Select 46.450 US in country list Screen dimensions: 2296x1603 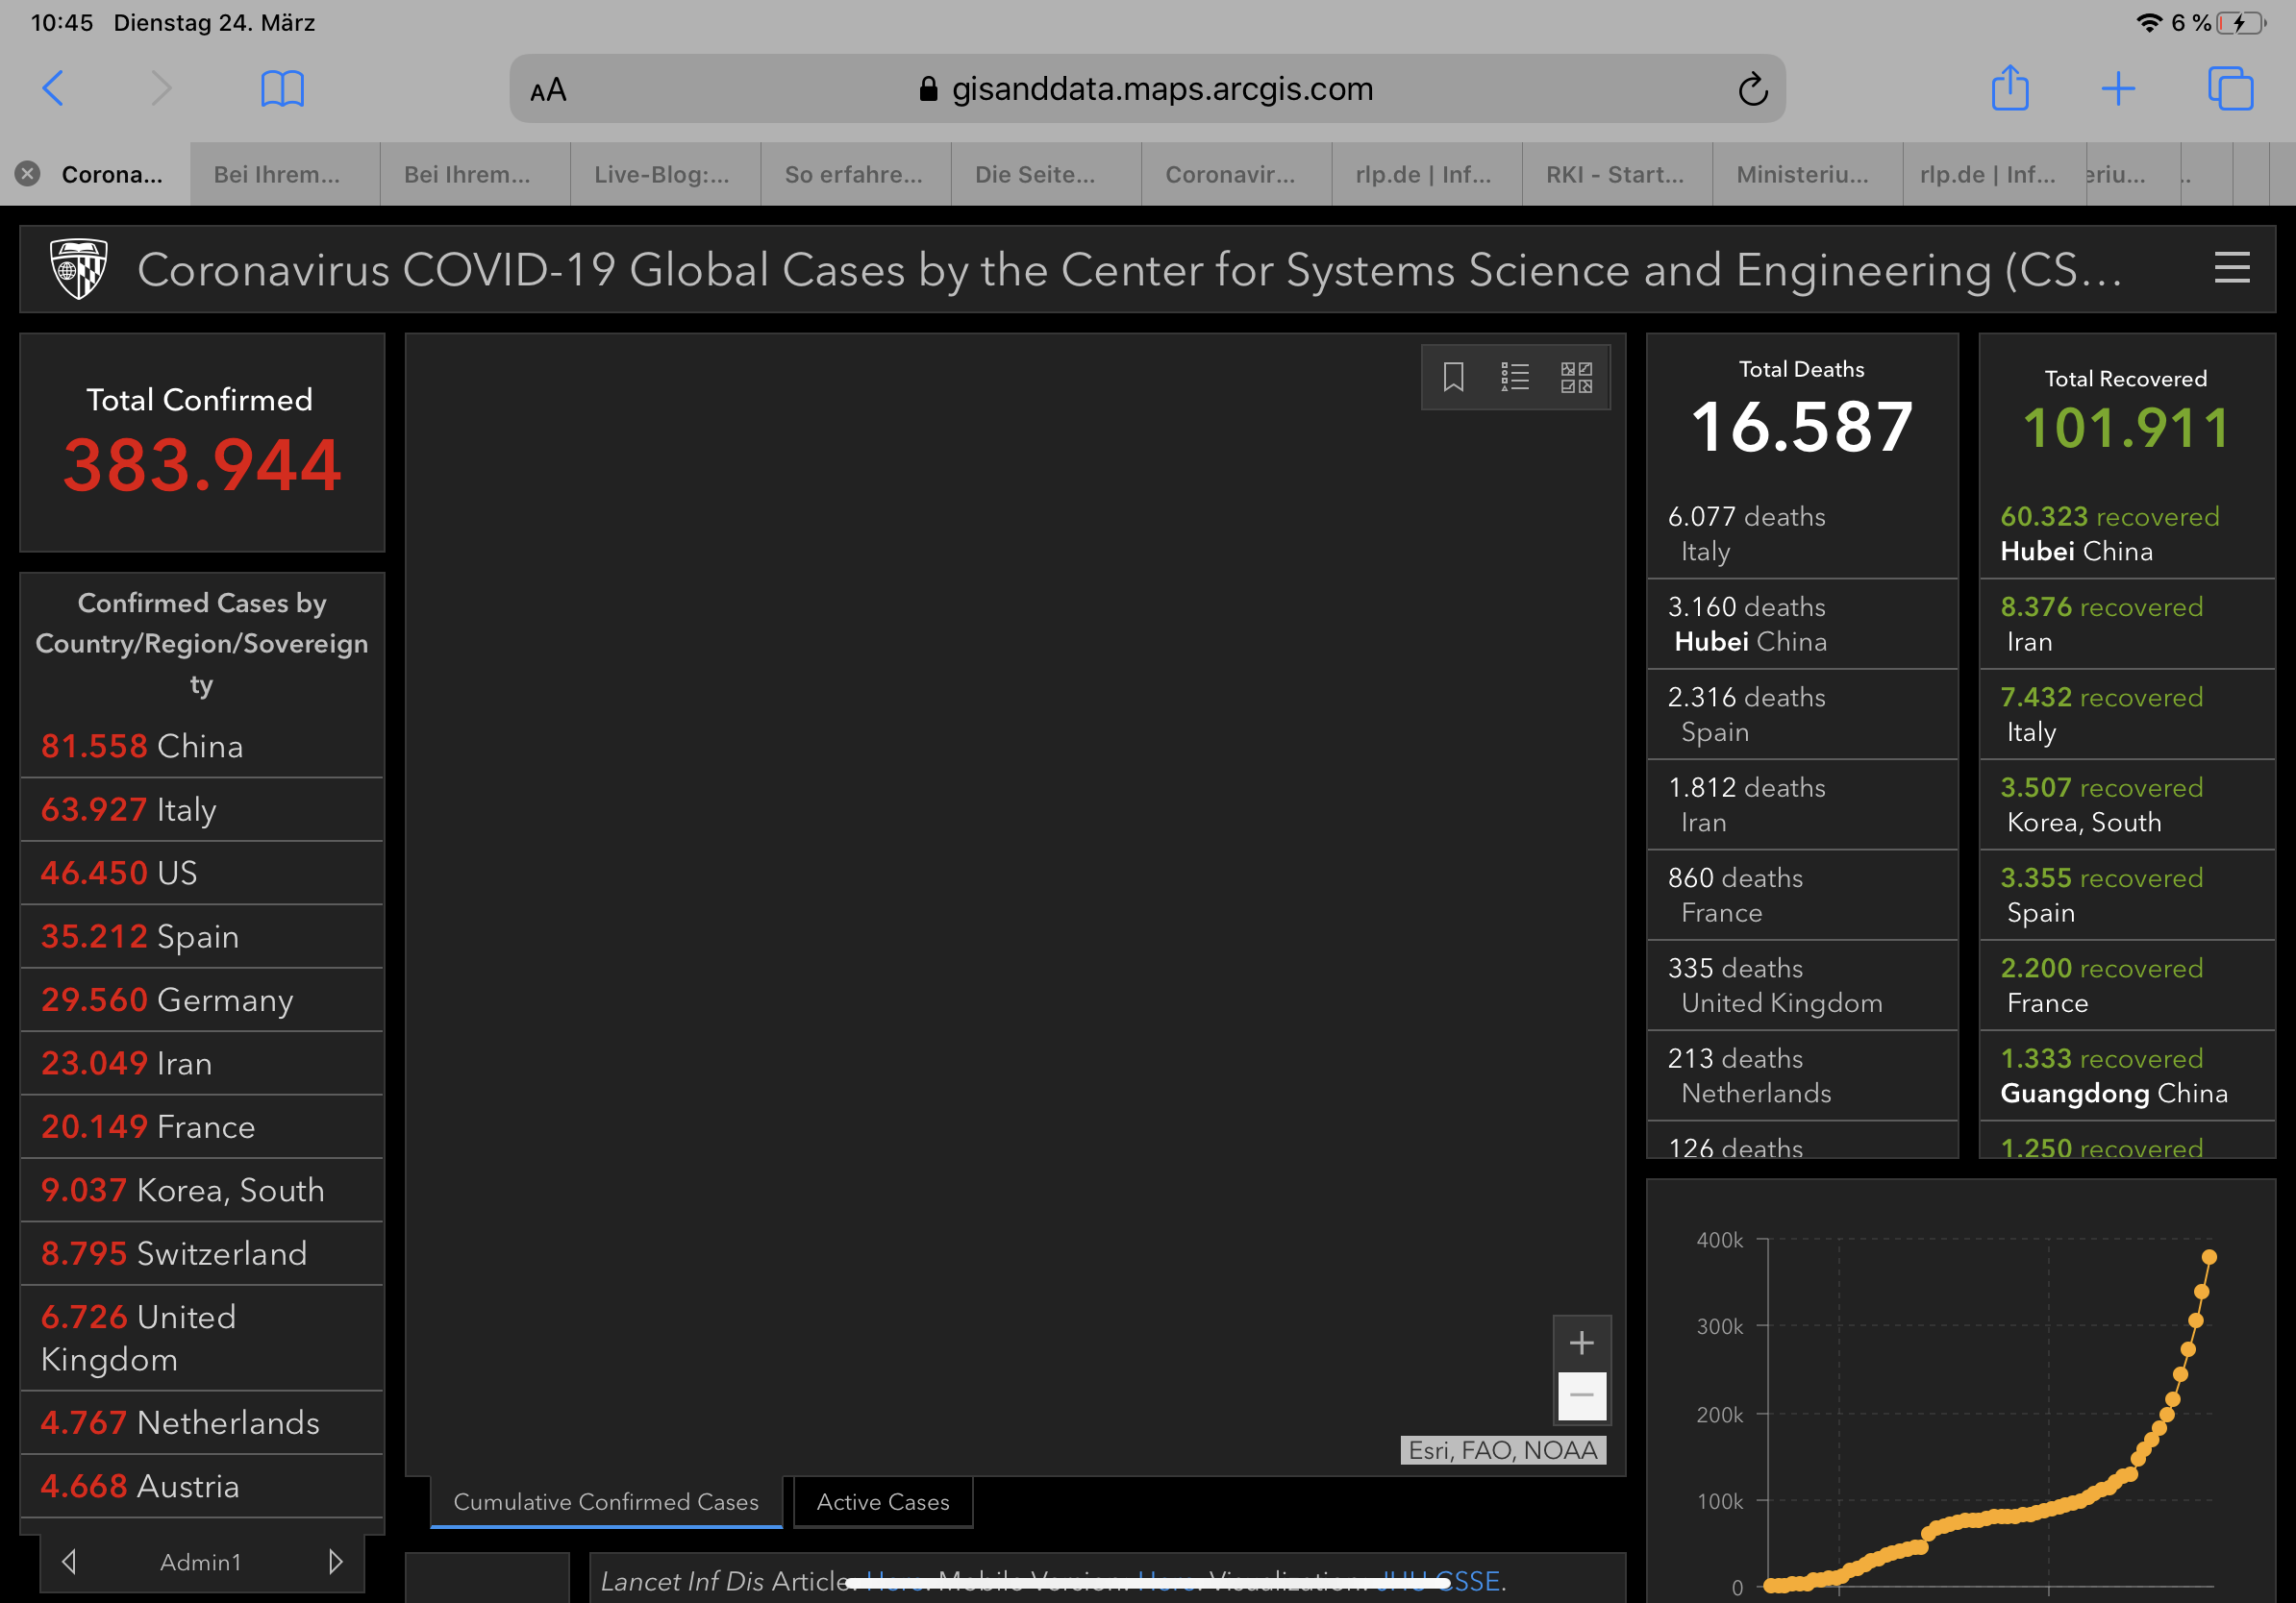(x=201, y=873)
